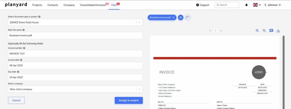Download the invoice file
The height and width of the screenshot is (109, 291).
pyautogui.click(x=278, y=31)
